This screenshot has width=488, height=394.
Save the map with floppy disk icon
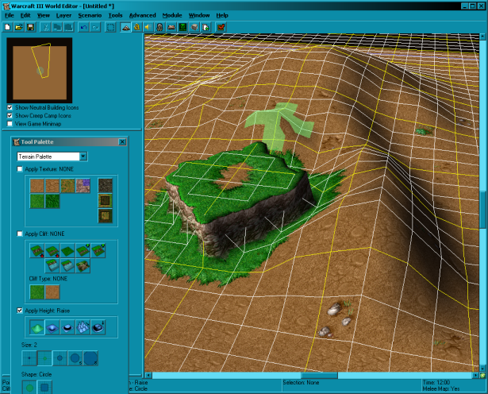30,28
